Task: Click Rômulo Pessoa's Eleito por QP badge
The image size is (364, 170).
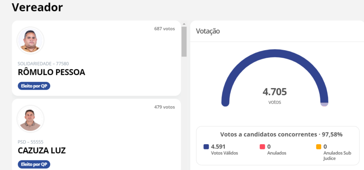Action: click(34, 86)
